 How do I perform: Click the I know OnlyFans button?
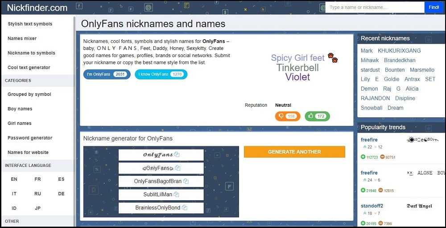coord(161,75)
